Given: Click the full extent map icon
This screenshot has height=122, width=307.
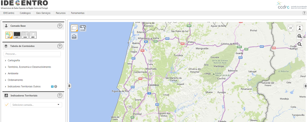Looking at the screenshot, I should tap(291, 28).
